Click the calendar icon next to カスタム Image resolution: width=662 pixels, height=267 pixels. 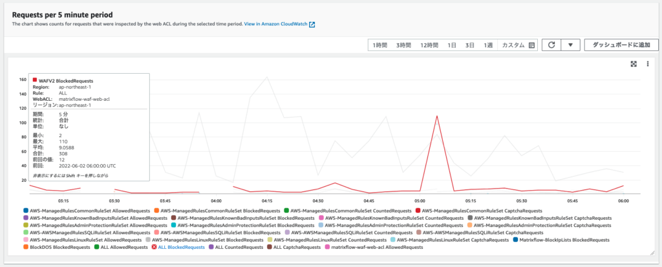click(x=532, y=45)
